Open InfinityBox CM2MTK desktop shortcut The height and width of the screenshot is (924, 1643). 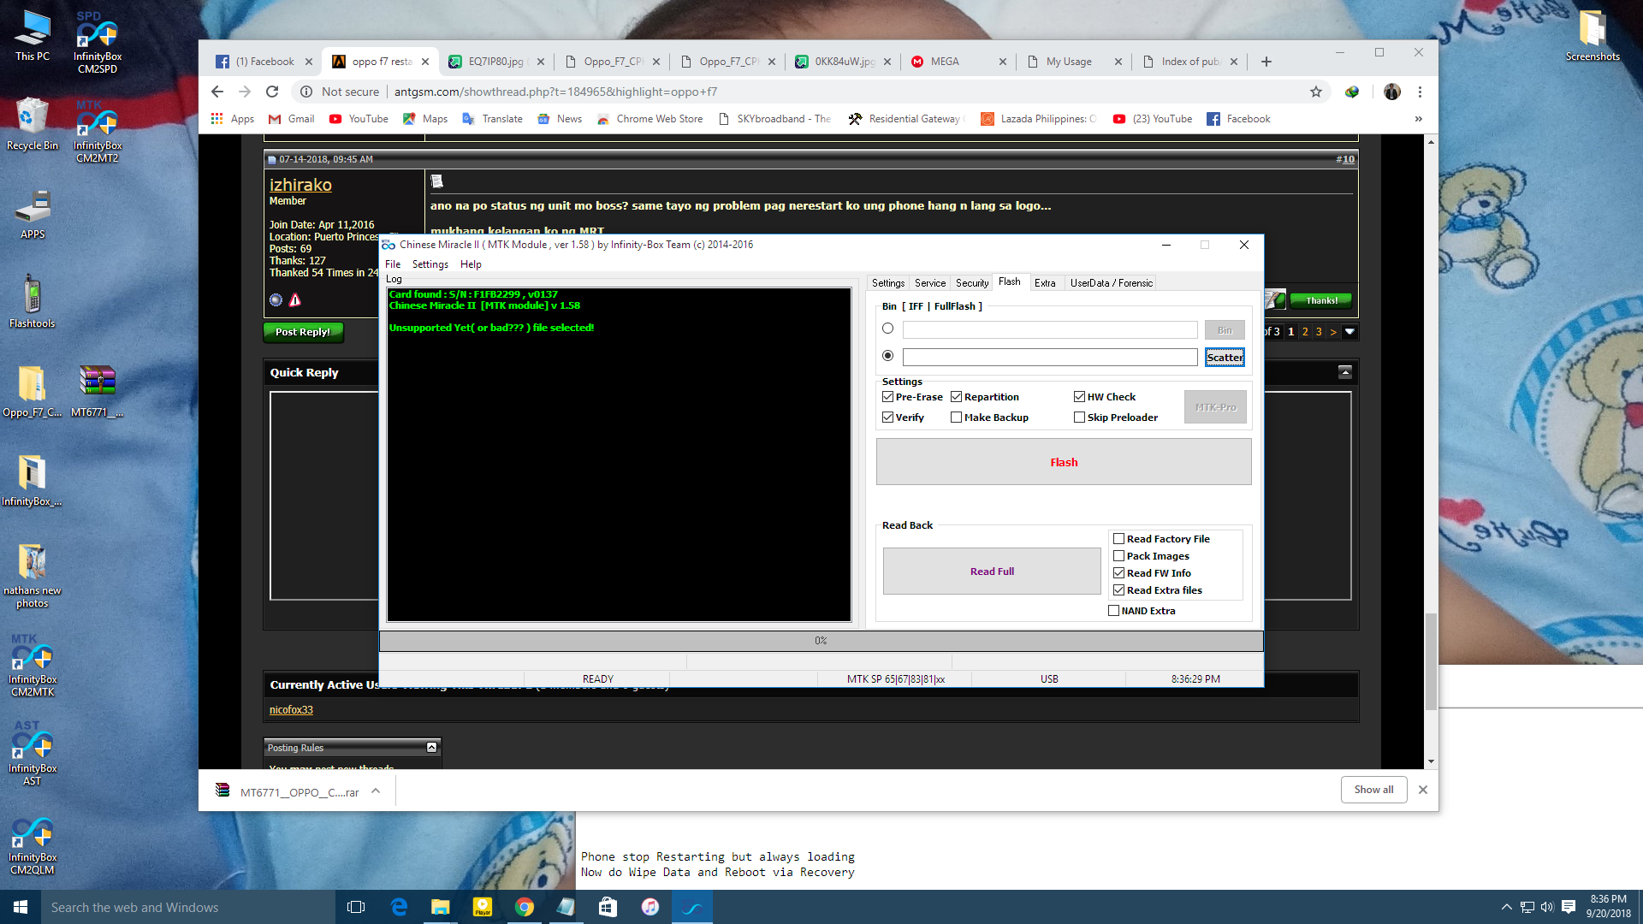click(x=32, y=666)
